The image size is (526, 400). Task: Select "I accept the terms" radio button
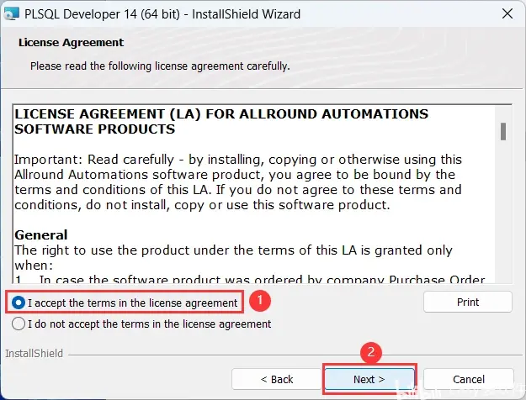19,303
